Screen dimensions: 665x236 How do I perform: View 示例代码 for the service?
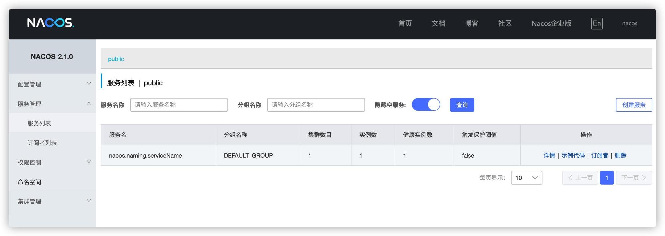point(573,155)
